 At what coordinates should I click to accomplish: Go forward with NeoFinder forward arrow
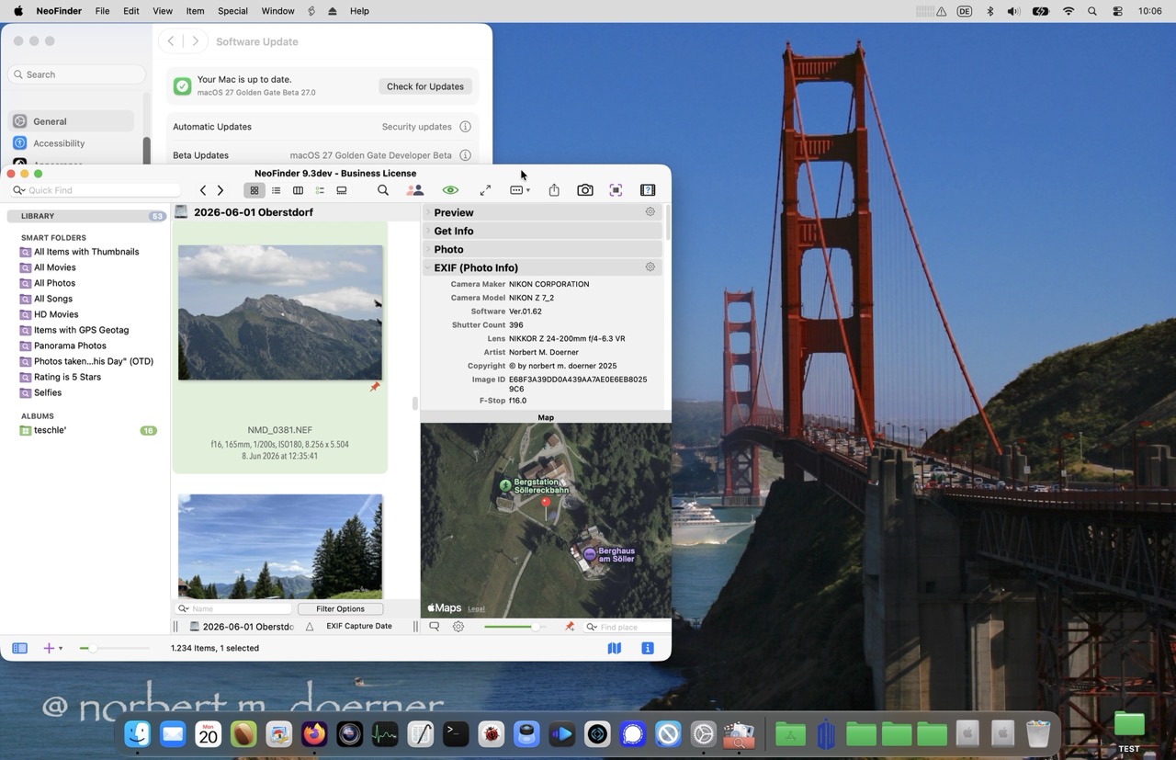pos(220,190)
